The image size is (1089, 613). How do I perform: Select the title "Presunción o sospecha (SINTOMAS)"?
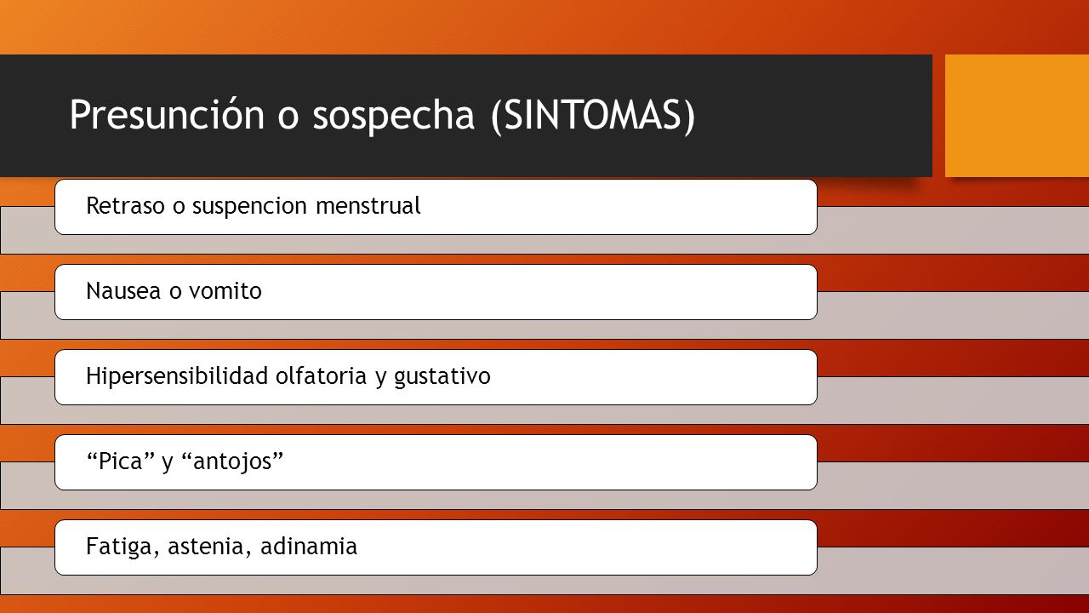coord(382,116)
